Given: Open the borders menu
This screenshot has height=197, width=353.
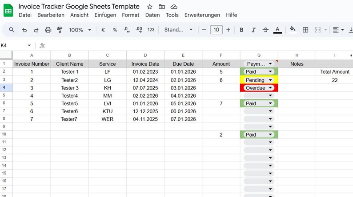Looking at the screenshot, I should tap(305, 30).
